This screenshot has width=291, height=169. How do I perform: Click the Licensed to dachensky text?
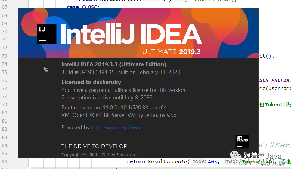coord(91,82)
